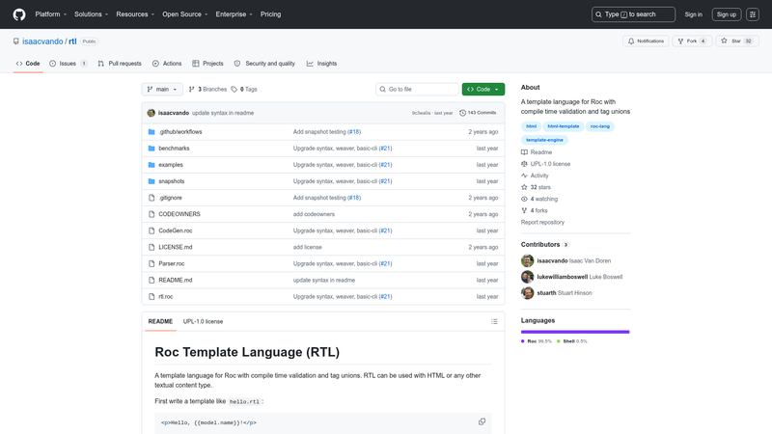This screenshot has width=772, height=434.
Task: Click Report repository link
Action: (x=542, y=223)
